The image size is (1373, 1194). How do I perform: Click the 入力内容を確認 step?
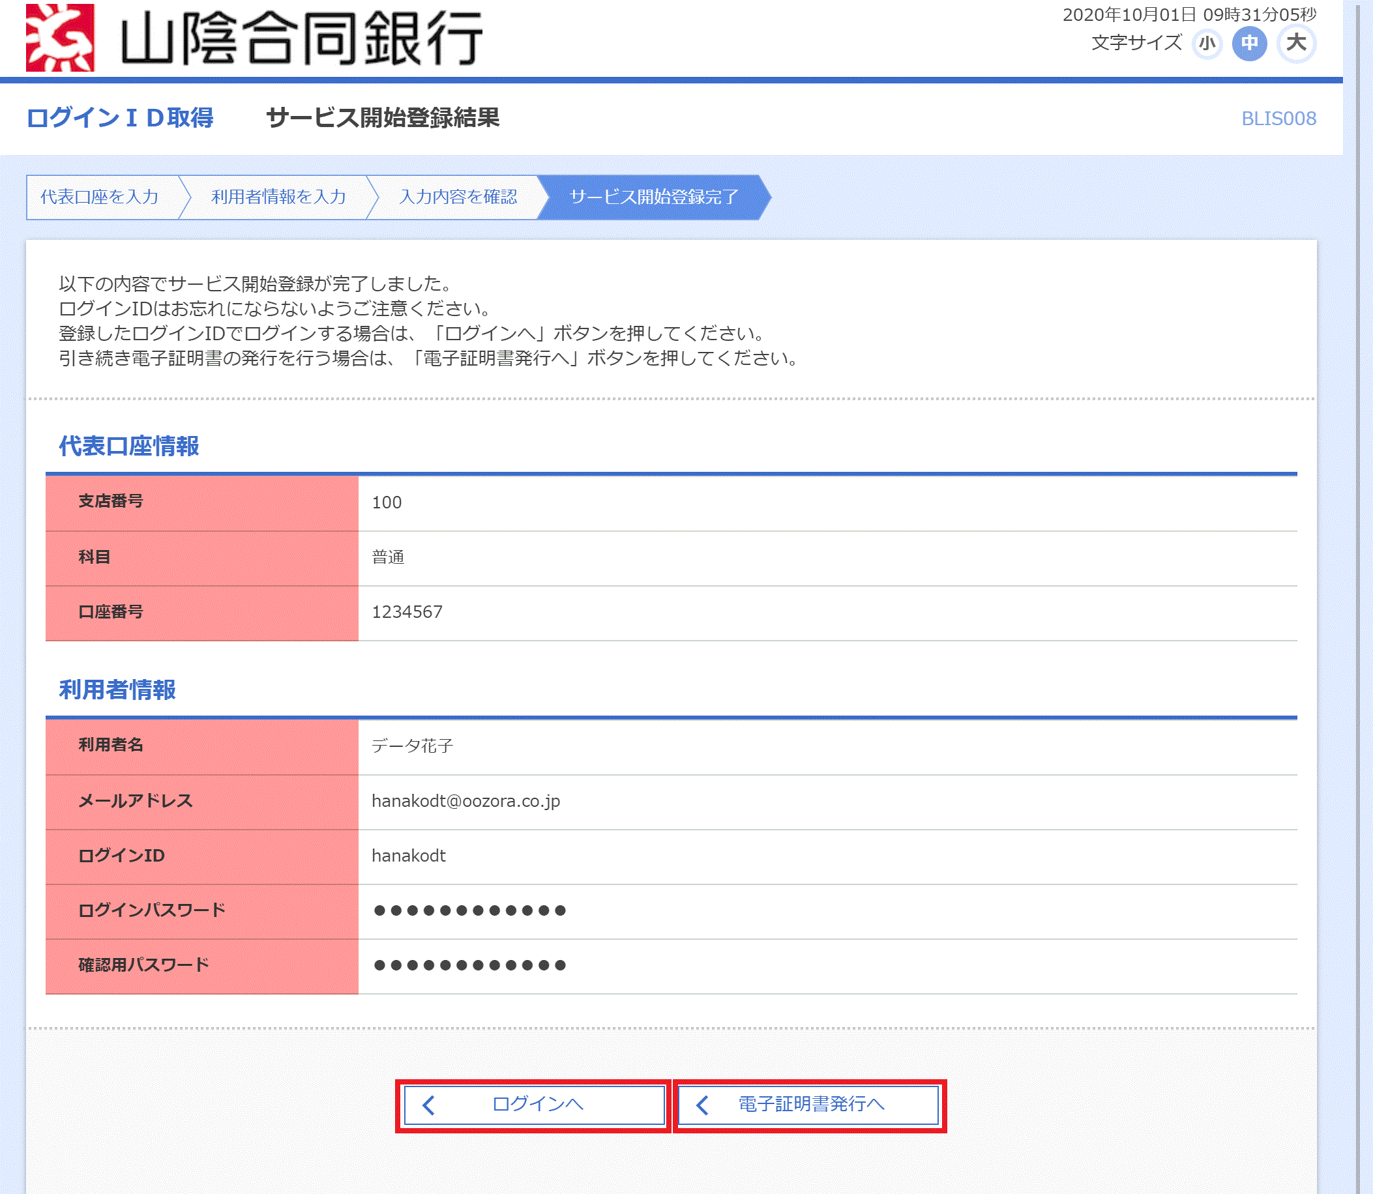[458, 197]
